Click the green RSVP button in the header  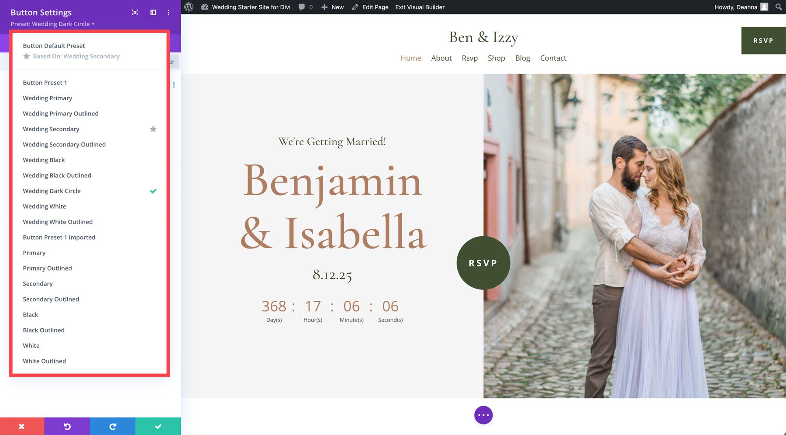coord(763,40)
